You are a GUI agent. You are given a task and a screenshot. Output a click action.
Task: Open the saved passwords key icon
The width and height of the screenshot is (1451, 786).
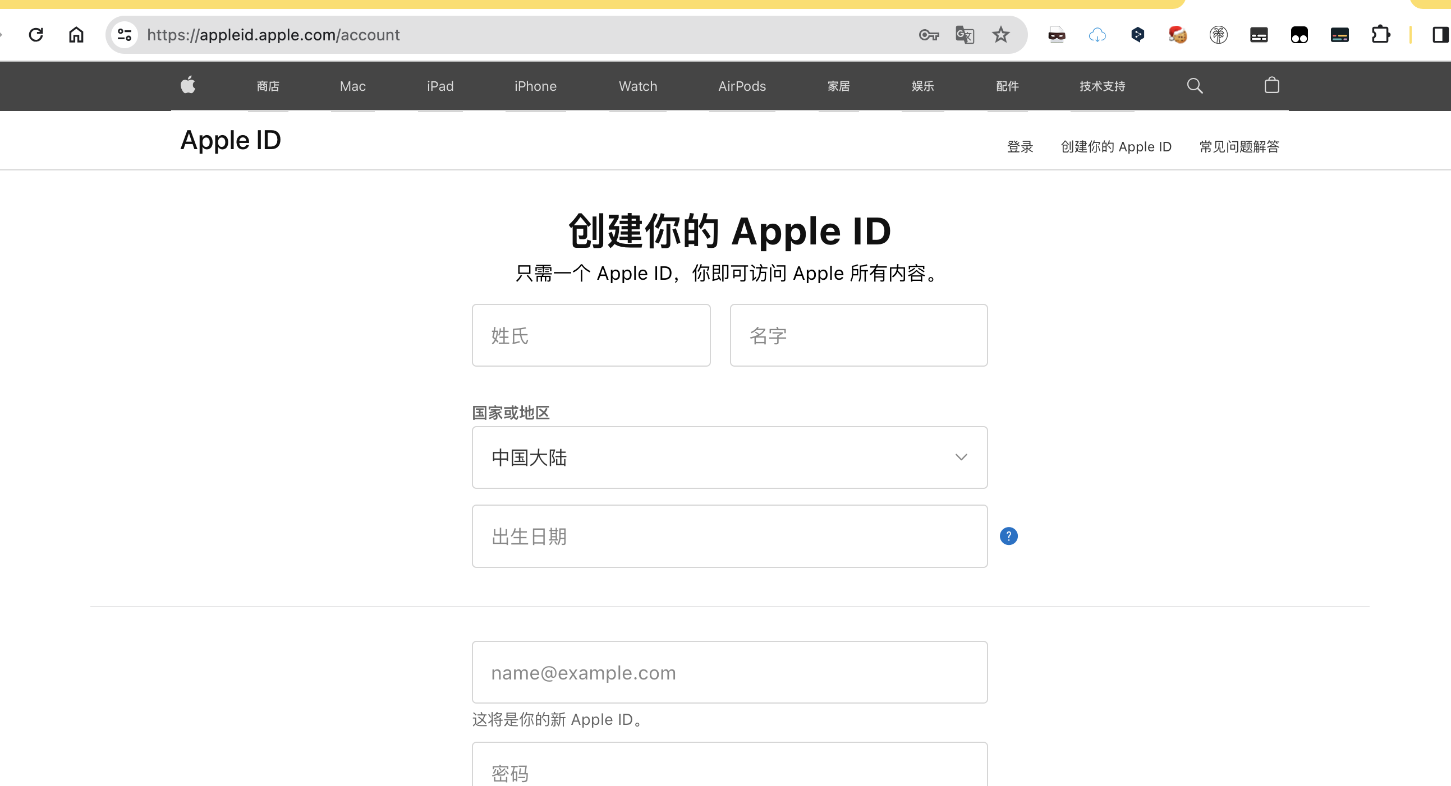(928, 35)
